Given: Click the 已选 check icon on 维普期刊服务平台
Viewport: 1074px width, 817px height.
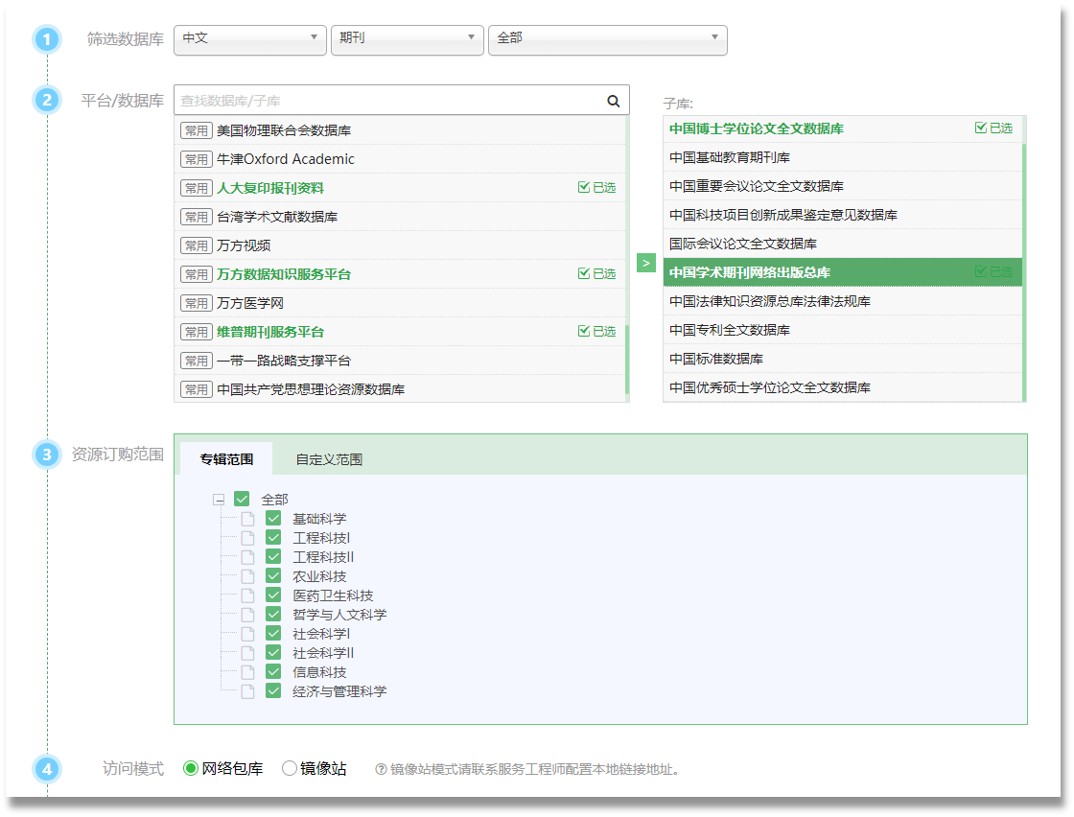Looking at the screenshot, I should (x=584, y=330).
